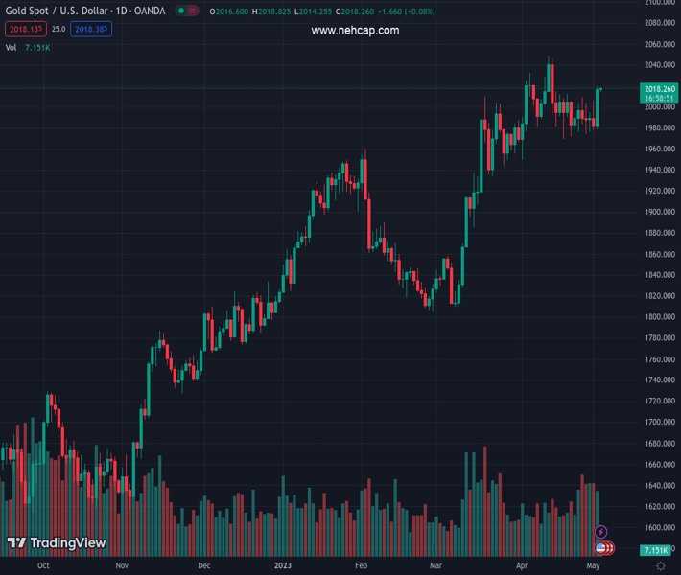Click the Nov label on the time axis

pos(122,566)
